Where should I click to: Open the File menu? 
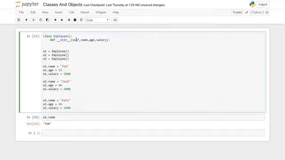(x=21, y=12)
